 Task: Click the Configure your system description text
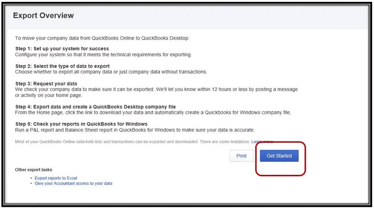click(103, 55)
